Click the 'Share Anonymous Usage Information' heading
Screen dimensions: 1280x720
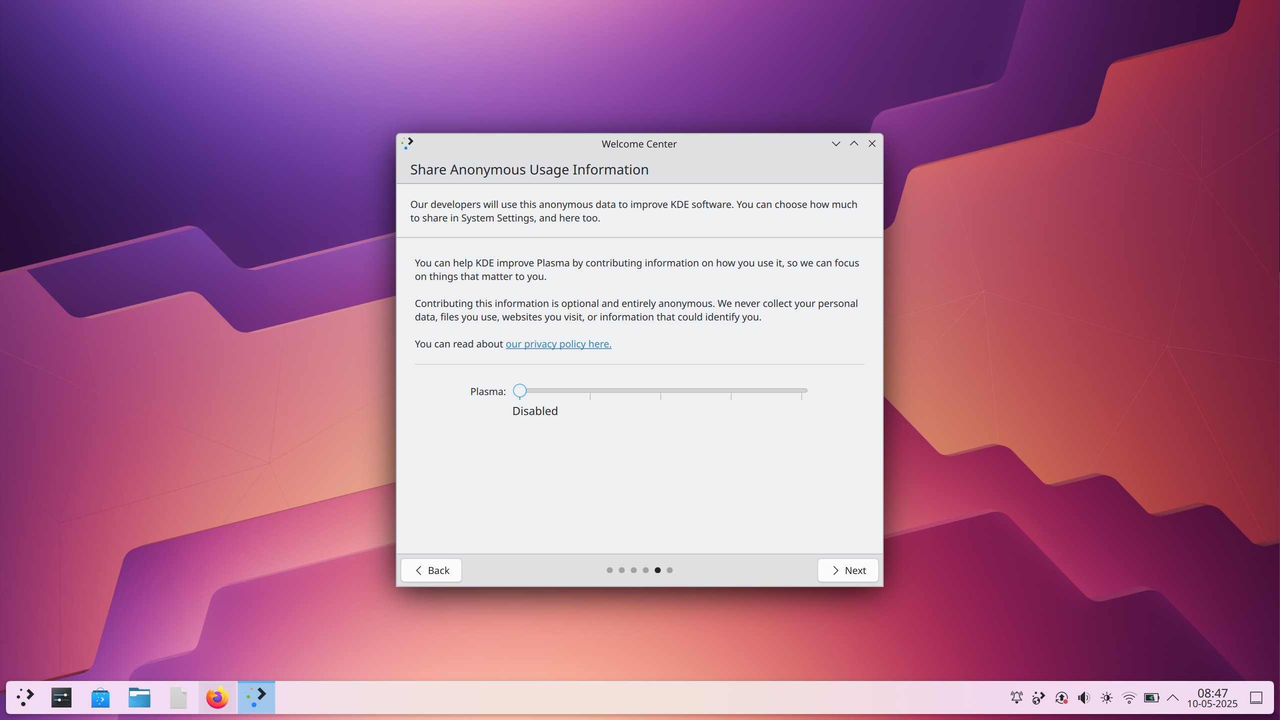[x=529, y=170]
